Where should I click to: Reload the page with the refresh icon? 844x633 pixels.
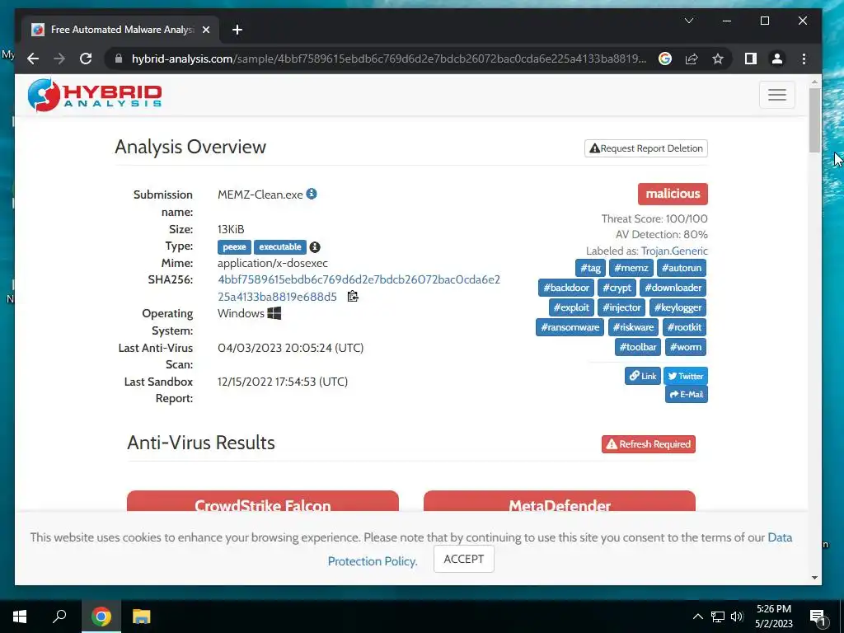tap(86, 59)
